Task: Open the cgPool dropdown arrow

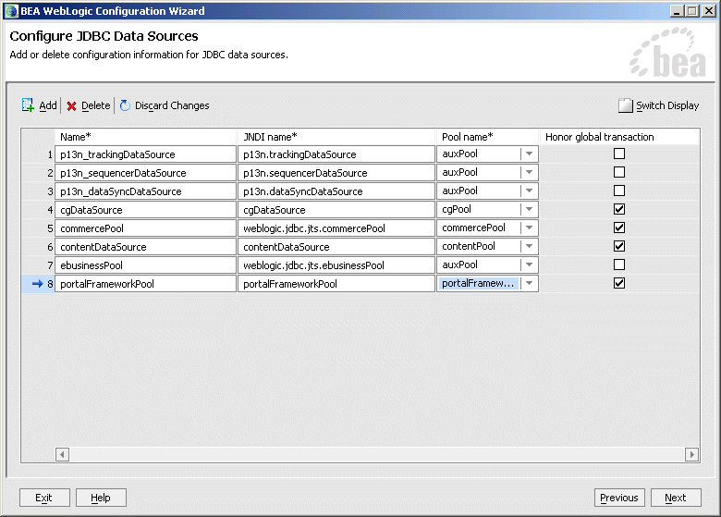Action: pos(530,209)
